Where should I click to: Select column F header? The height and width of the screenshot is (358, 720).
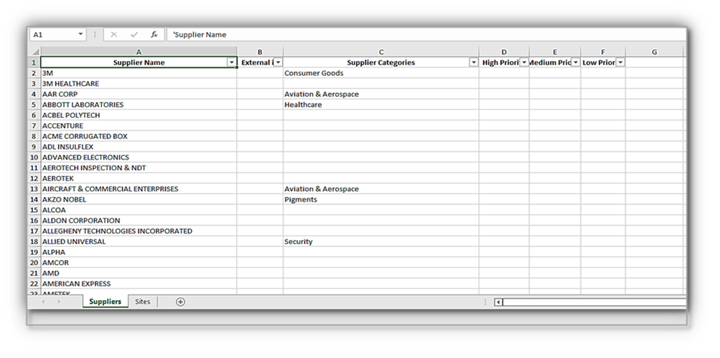point(603,52)
